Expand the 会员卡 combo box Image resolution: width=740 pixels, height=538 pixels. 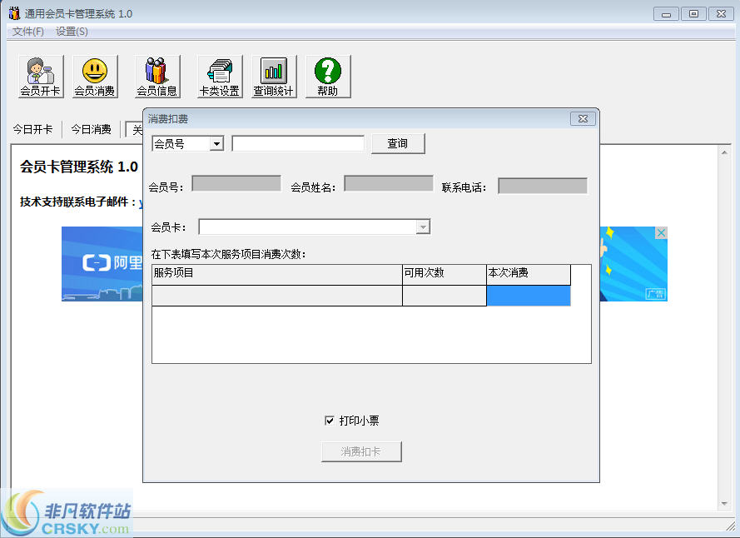click(x=423, y=227)
